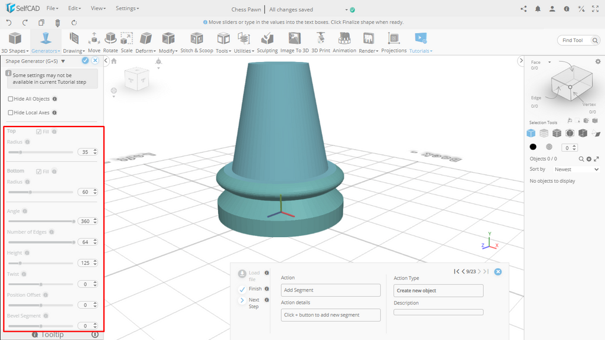The height and width of the screenshot is (340, 605).
Task: Enable Hide All Objects checkbox
Action: [11, 99]
